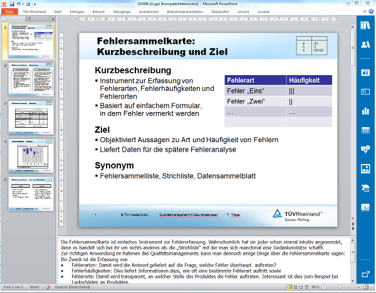The width and height of the screenshot is (376, 293).
Task: Click the books library icon in blue sidebar
Action: tap(366, 25)
